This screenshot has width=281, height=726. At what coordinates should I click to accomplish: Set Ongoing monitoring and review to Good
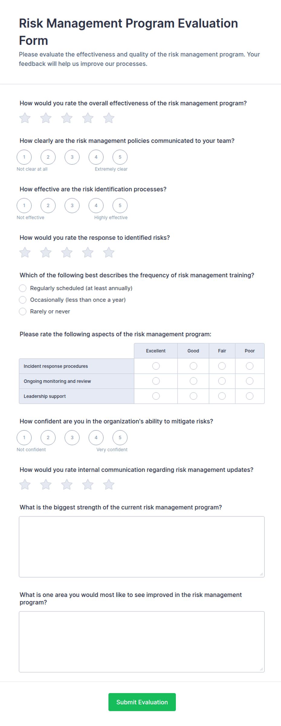[193, 381]
